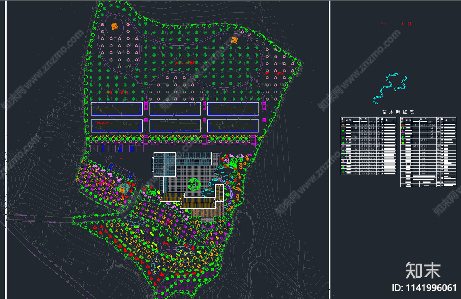
Task: Click the pink ring legend icon in right table
Action: pos(403,131)
